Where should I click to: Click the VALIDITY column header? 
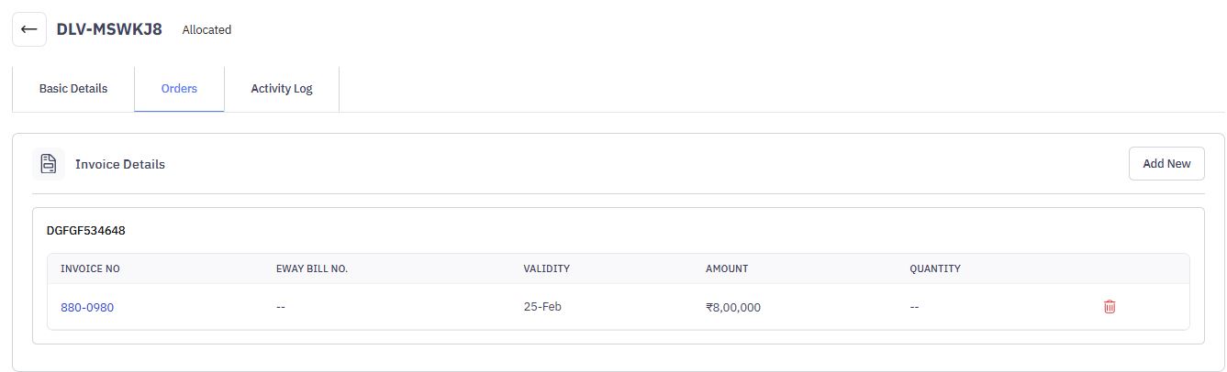tap(546, 268)
